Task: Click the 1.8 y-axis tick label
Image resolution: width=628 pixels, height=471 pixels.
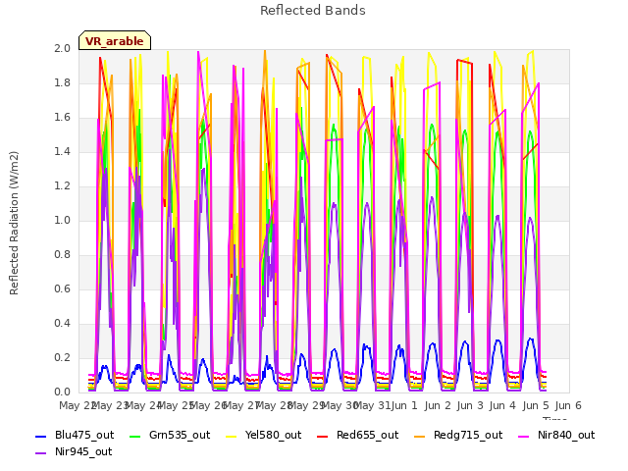Action: (x=63, y=82)
